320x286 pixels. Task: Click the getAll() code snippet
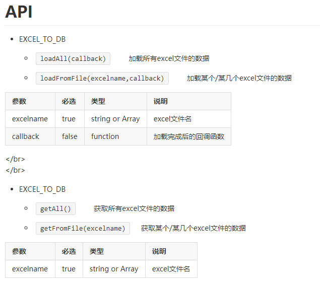pos(55,208)
